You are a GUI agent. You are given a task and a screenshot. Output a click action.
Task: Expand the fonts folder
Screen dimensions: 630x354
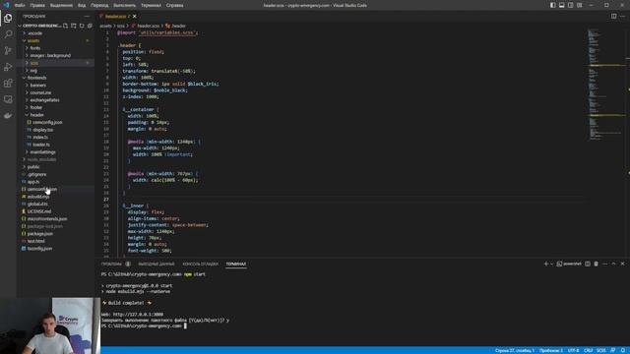click(35, 48)
